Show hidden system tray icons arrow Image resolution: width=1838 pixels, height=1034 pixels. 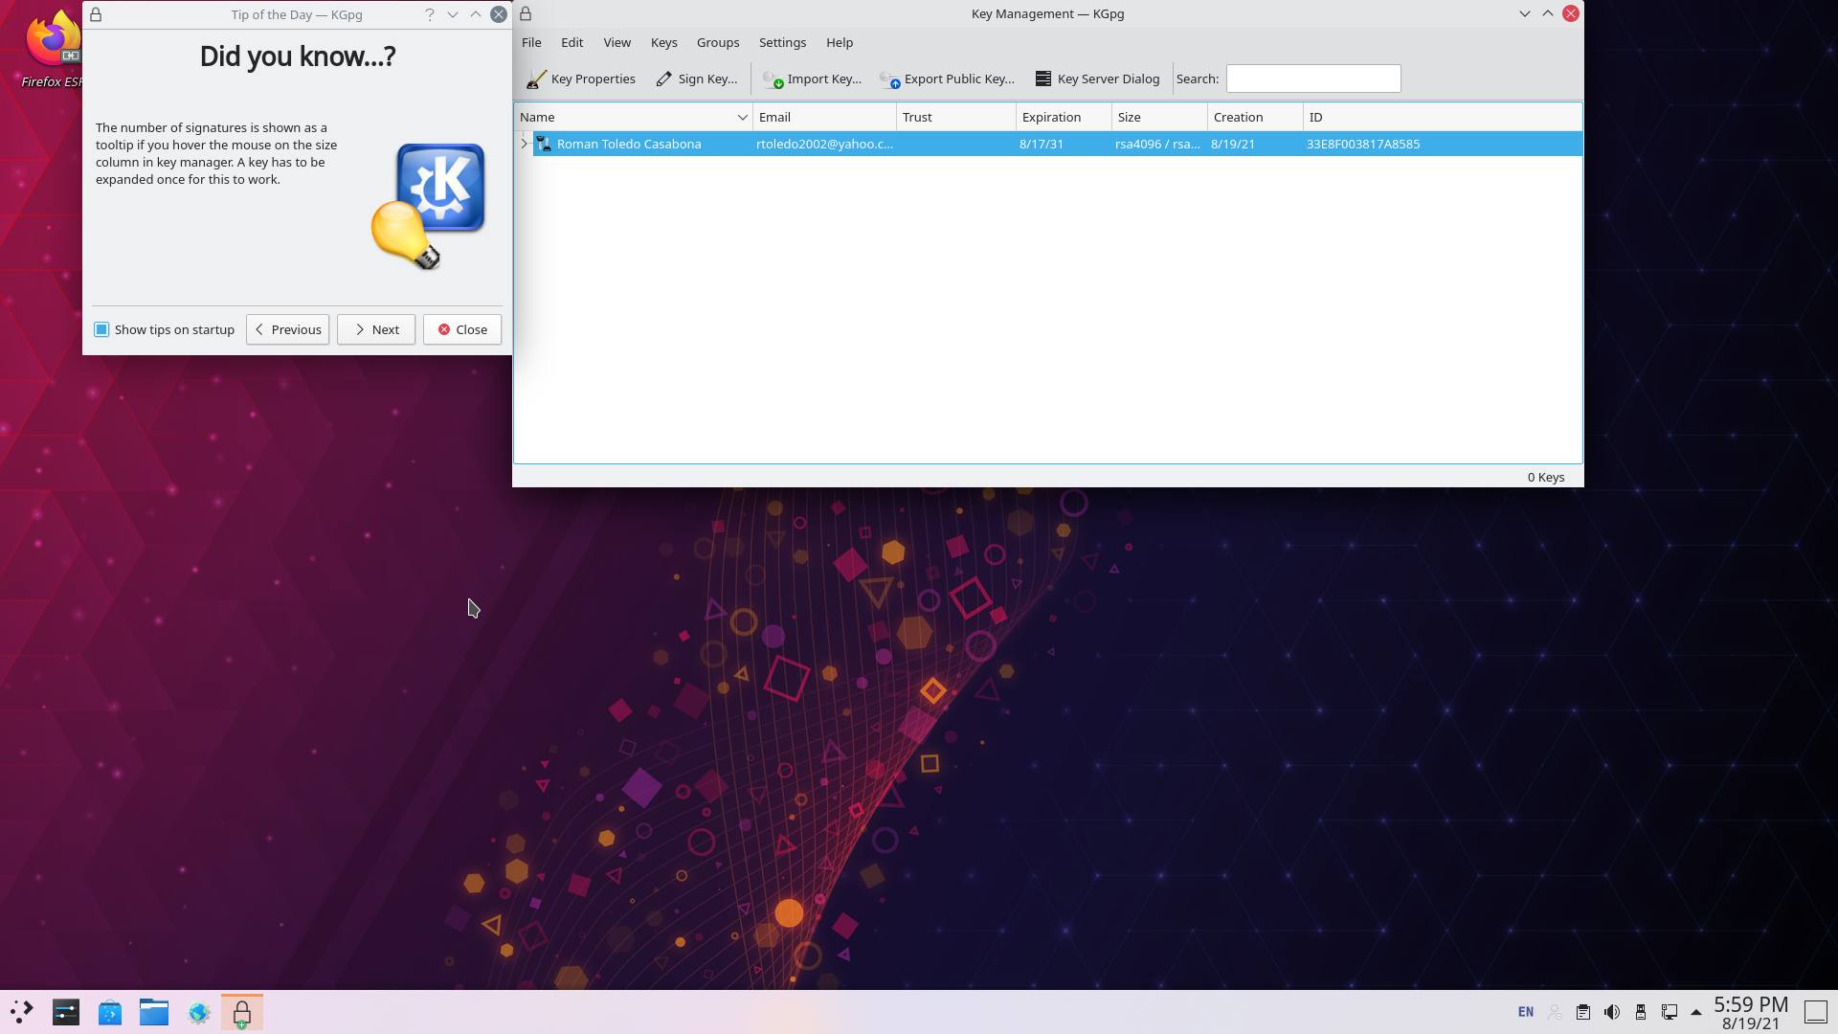pos(1696,1012)
